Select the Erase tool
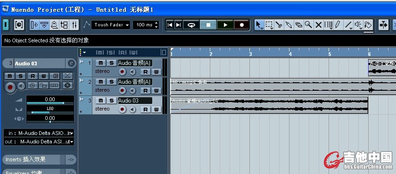 [x=298, y=24]
